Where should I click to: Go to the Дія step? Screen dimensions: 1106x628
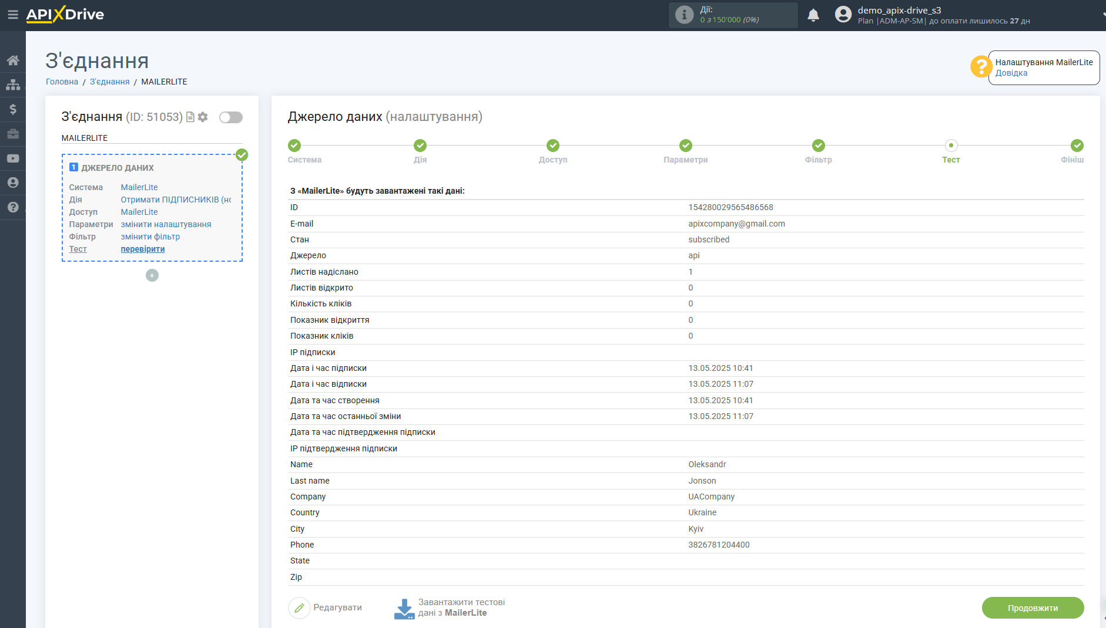420,151
